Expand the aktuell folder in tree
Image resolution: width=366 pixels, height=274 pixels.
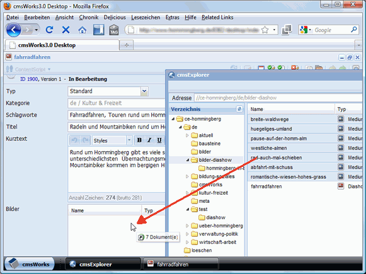pos(187,135)
